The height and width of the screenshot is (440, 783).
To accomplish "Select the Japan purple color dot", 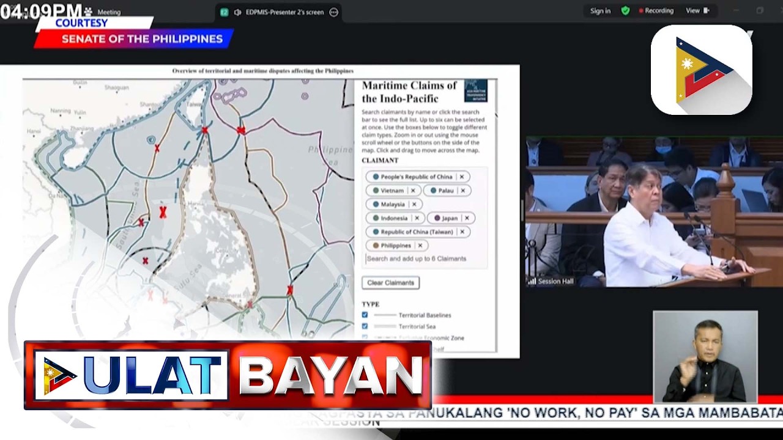I will point(437,218).
